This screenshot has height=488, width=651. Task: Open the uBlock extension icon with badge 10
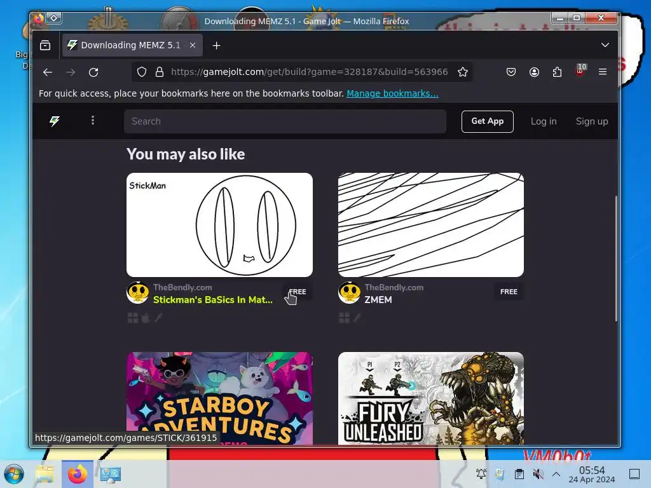[580, 71]
